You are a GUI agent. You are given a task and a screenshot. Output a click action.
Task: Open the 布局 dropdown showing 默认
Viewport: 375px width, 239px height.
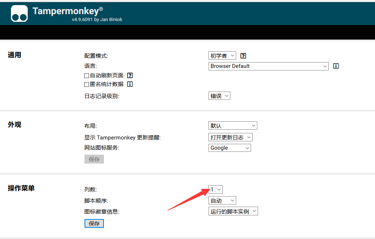pos(233,126)
